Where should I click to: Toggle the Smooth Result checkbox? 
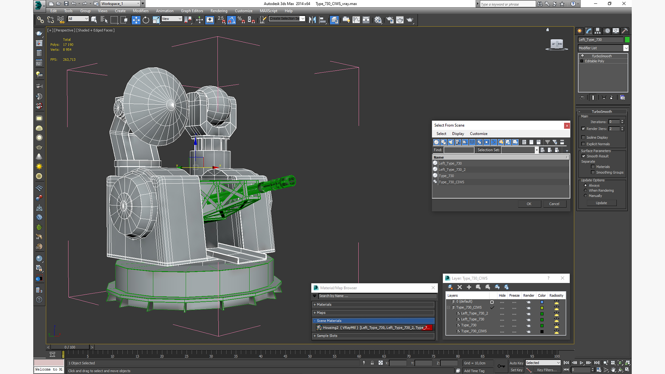(x=583, y=156)
